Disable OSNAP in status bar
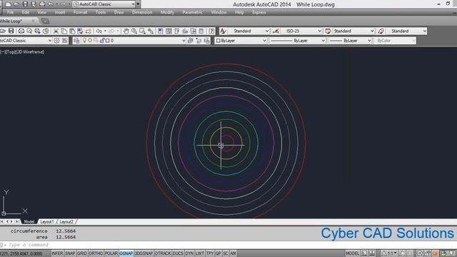This screenshot has width=457, height=257. click(126, 253)
